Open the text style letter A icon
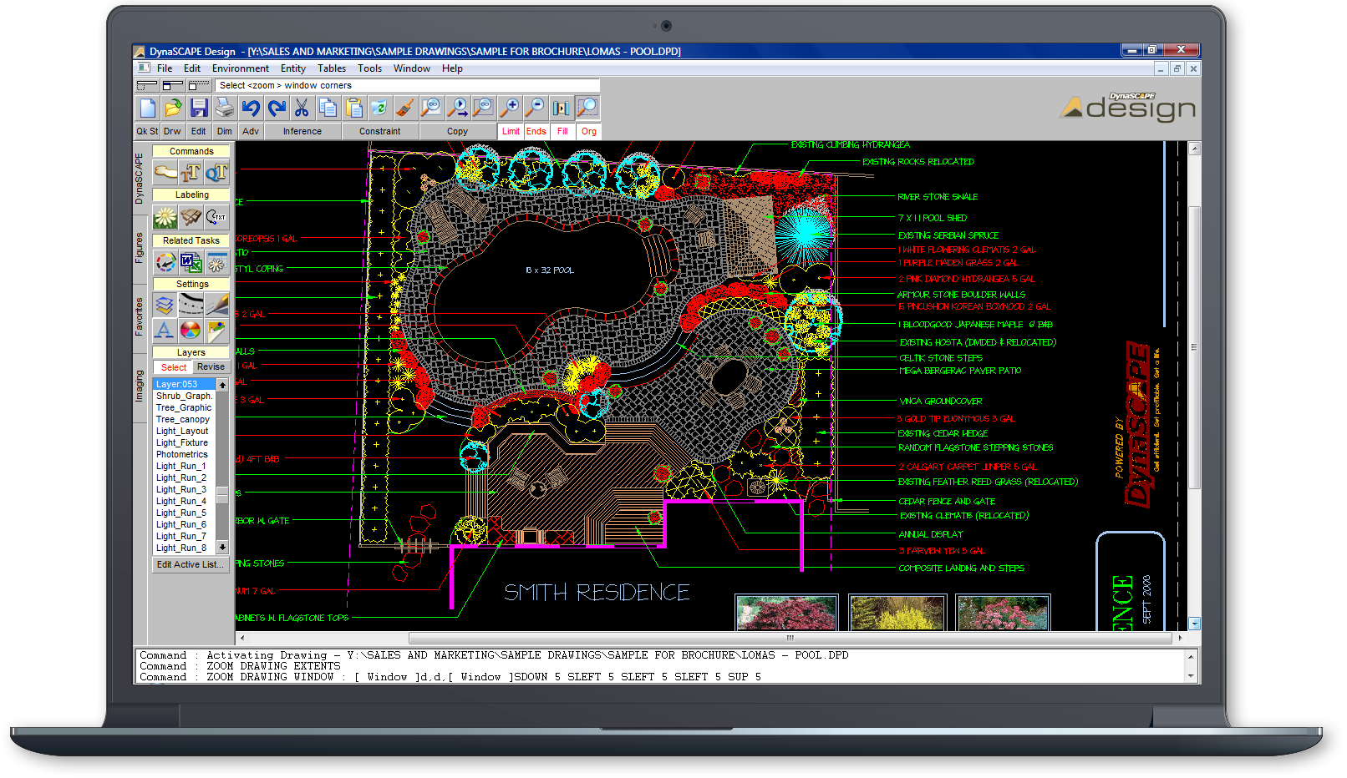Screen dimensions: 1347x778 click(x=165, y=331)
